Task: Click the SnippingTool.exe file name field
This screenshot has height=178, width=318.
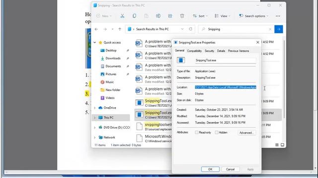Action: click(x=225, y=60)
